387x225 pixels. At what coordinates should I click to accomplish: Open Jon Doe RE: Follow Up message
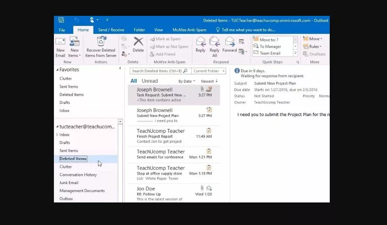174,193
